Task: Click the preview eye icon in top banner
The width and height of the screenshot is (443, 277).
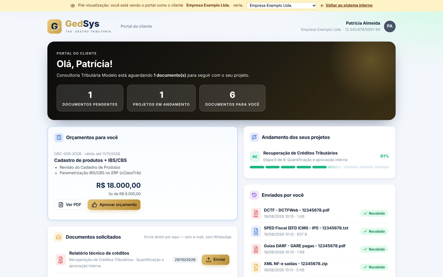Action: [x=73, y=6]
